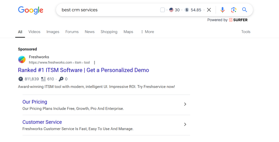Click the word count icon beside 610
This screenshot has height=142, width=279.
43,79
